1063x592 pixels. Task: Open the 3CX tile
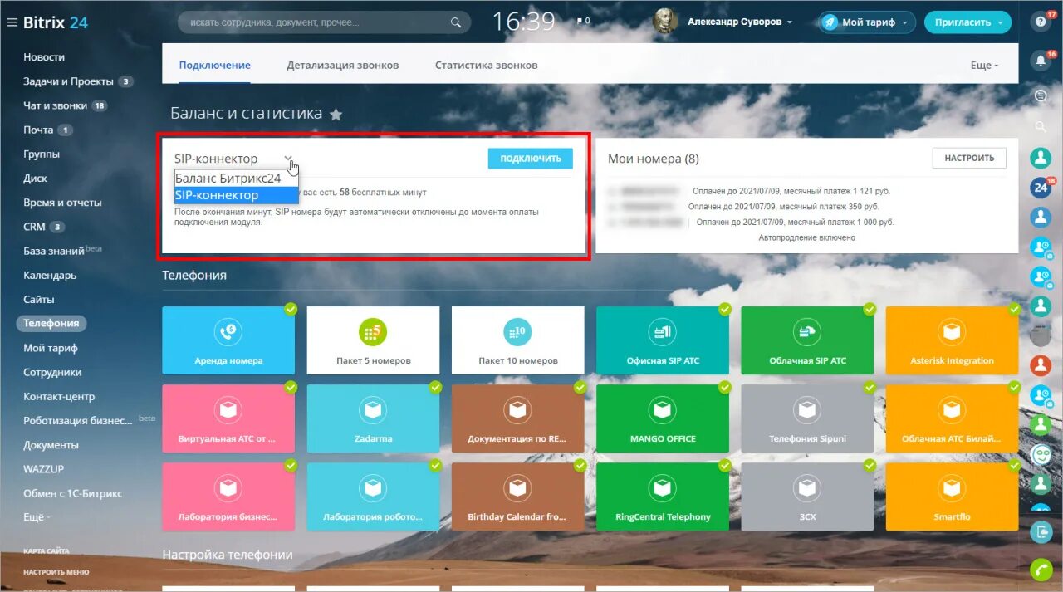tap(807, 497)
